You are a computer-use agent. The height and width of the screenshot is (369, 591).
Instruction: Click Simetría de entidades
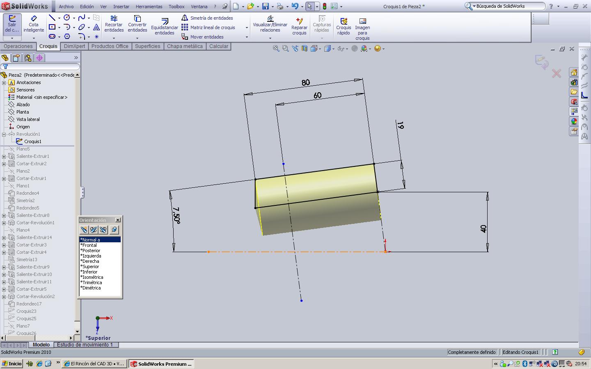207,18
